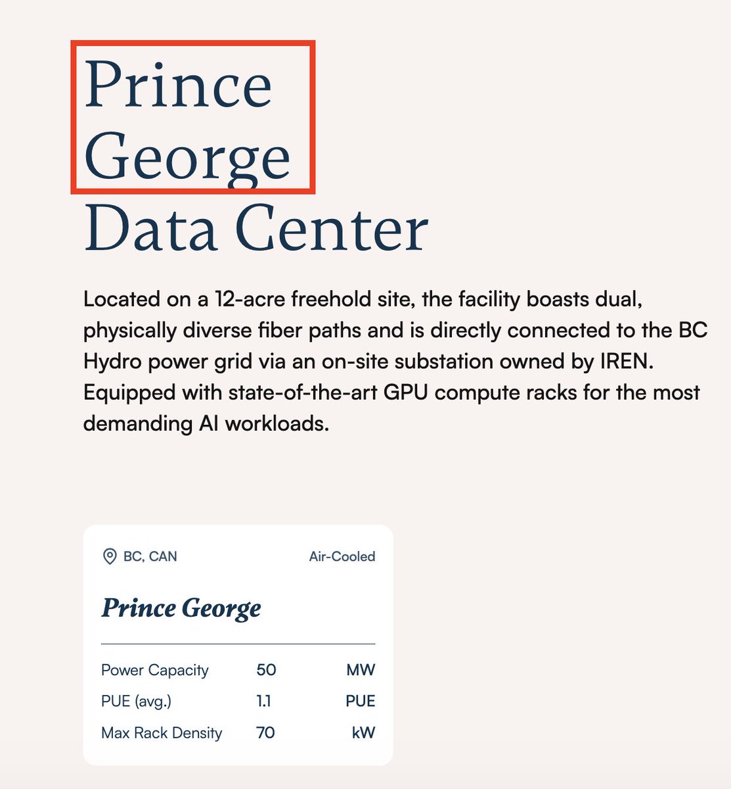Click the '1.1' PUE value
Image resolution: width=731 pixels, height=789 pixels.
tap(263, 702)
